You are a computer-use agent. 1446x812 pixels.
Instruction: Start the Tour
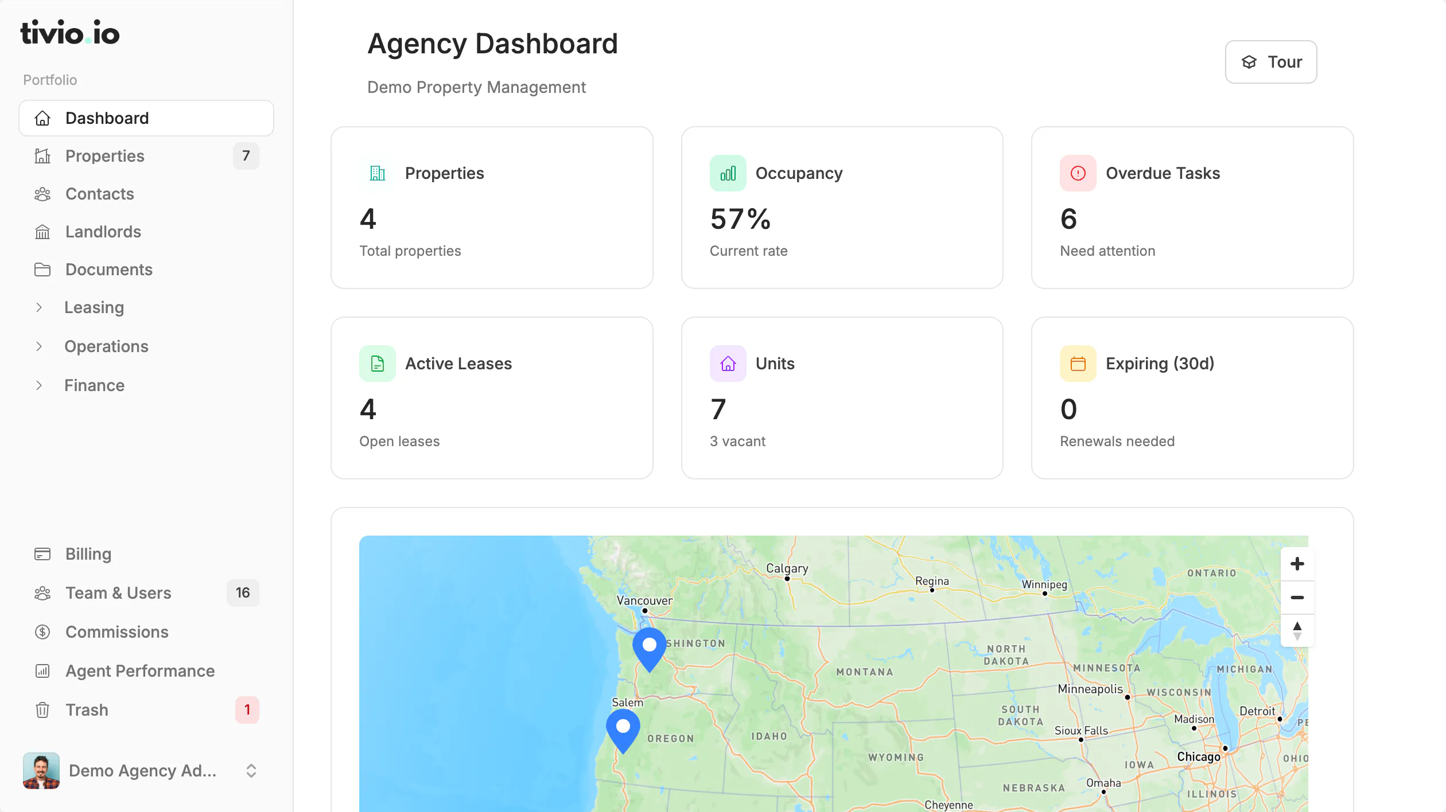(1271, 62)
